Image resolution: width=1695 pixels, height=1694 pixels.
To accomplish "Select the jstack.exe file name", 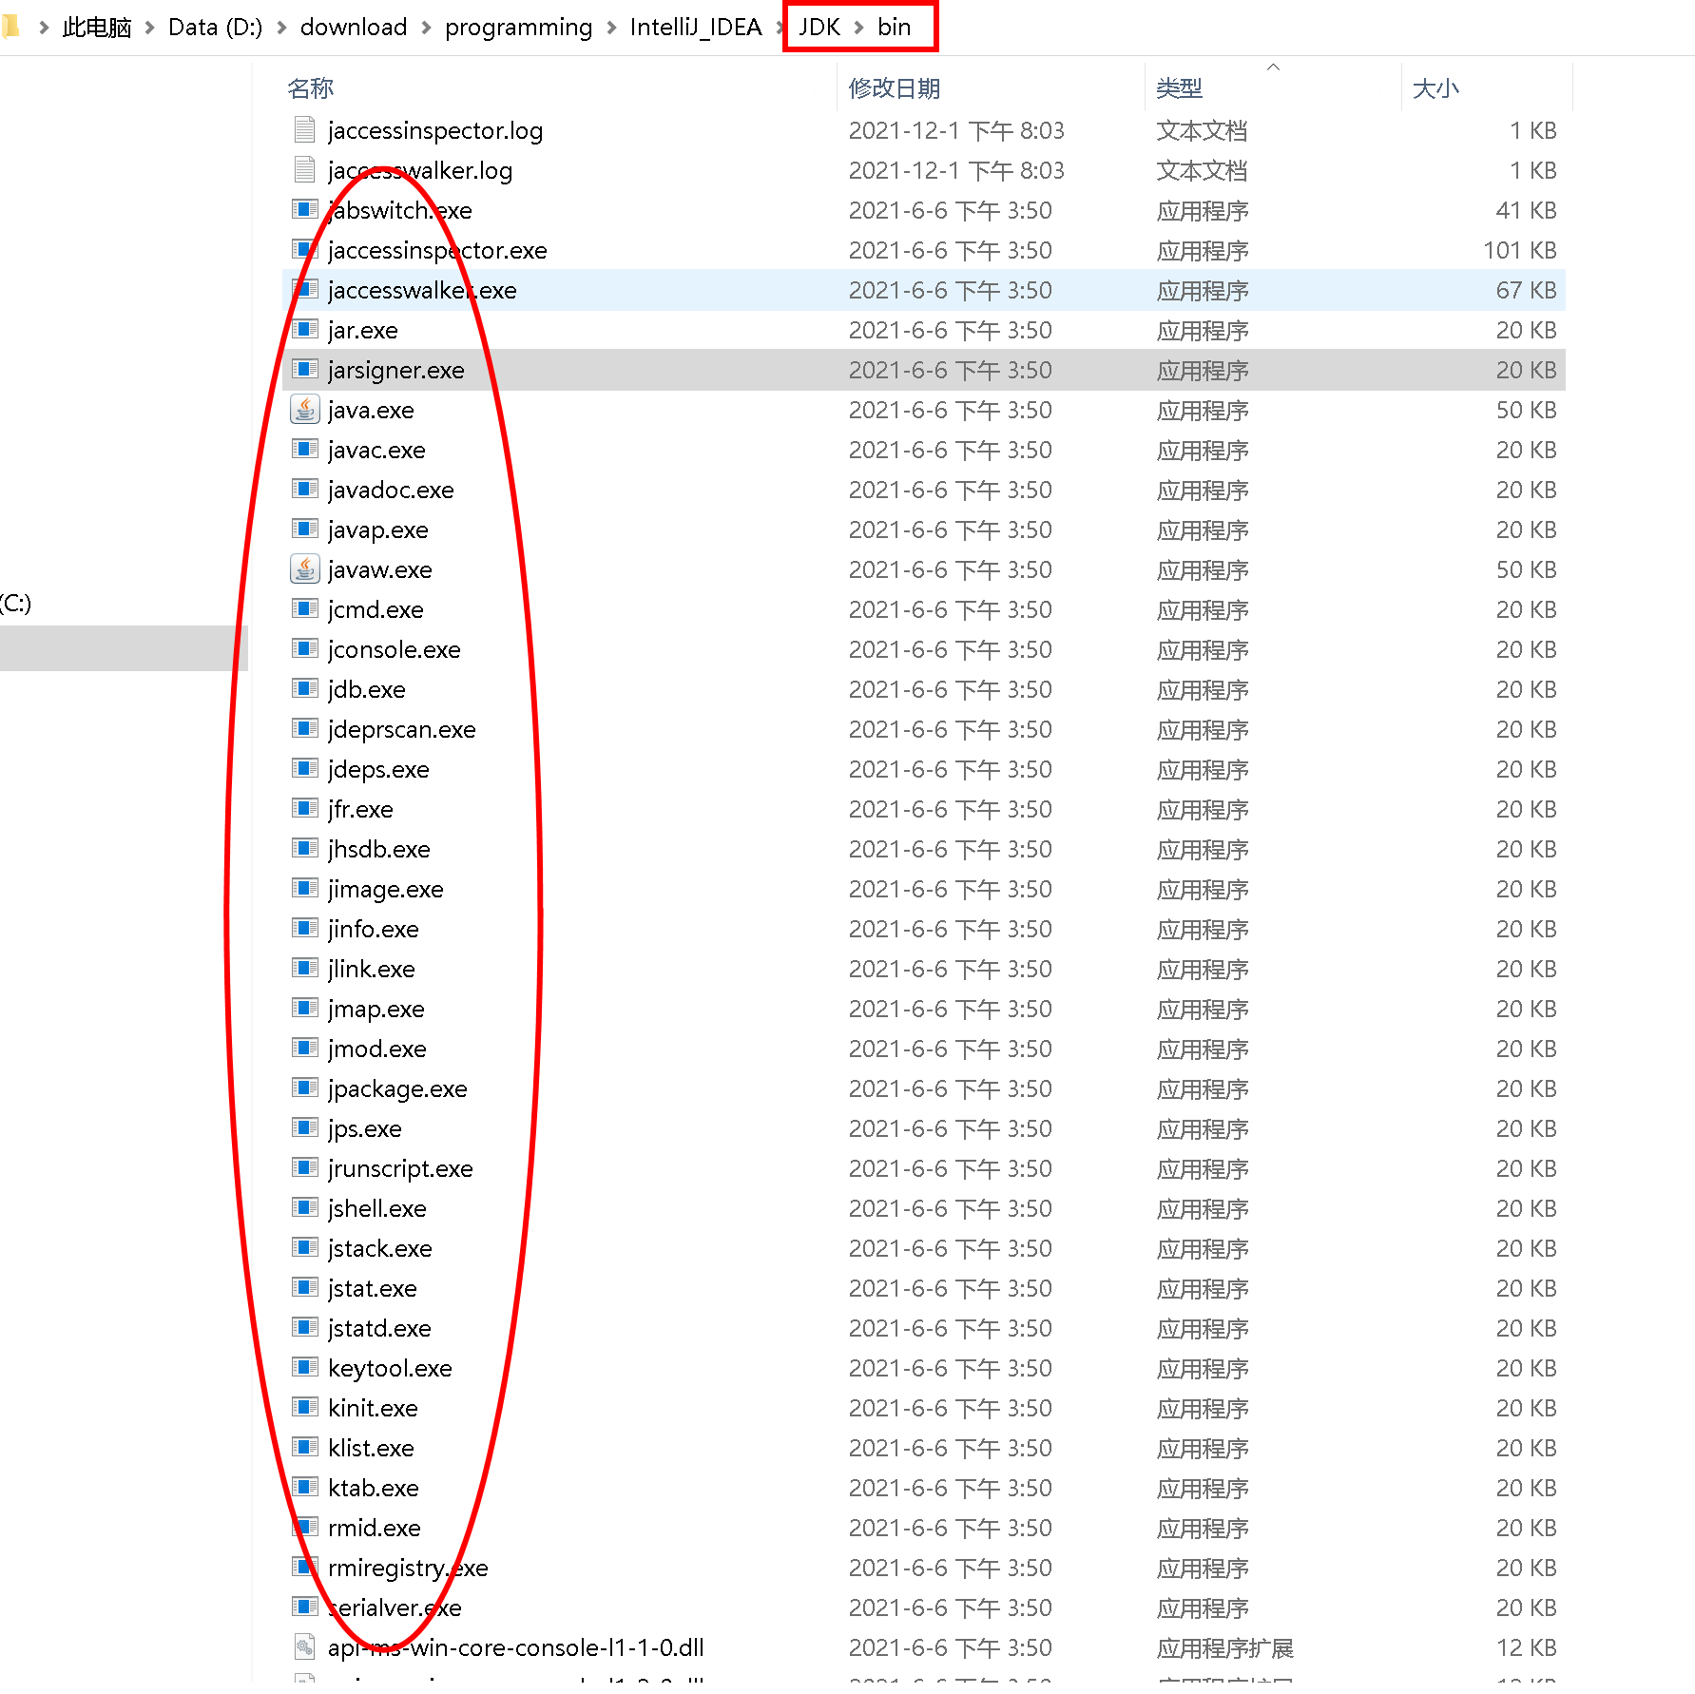I will [x=380, y=1248].
